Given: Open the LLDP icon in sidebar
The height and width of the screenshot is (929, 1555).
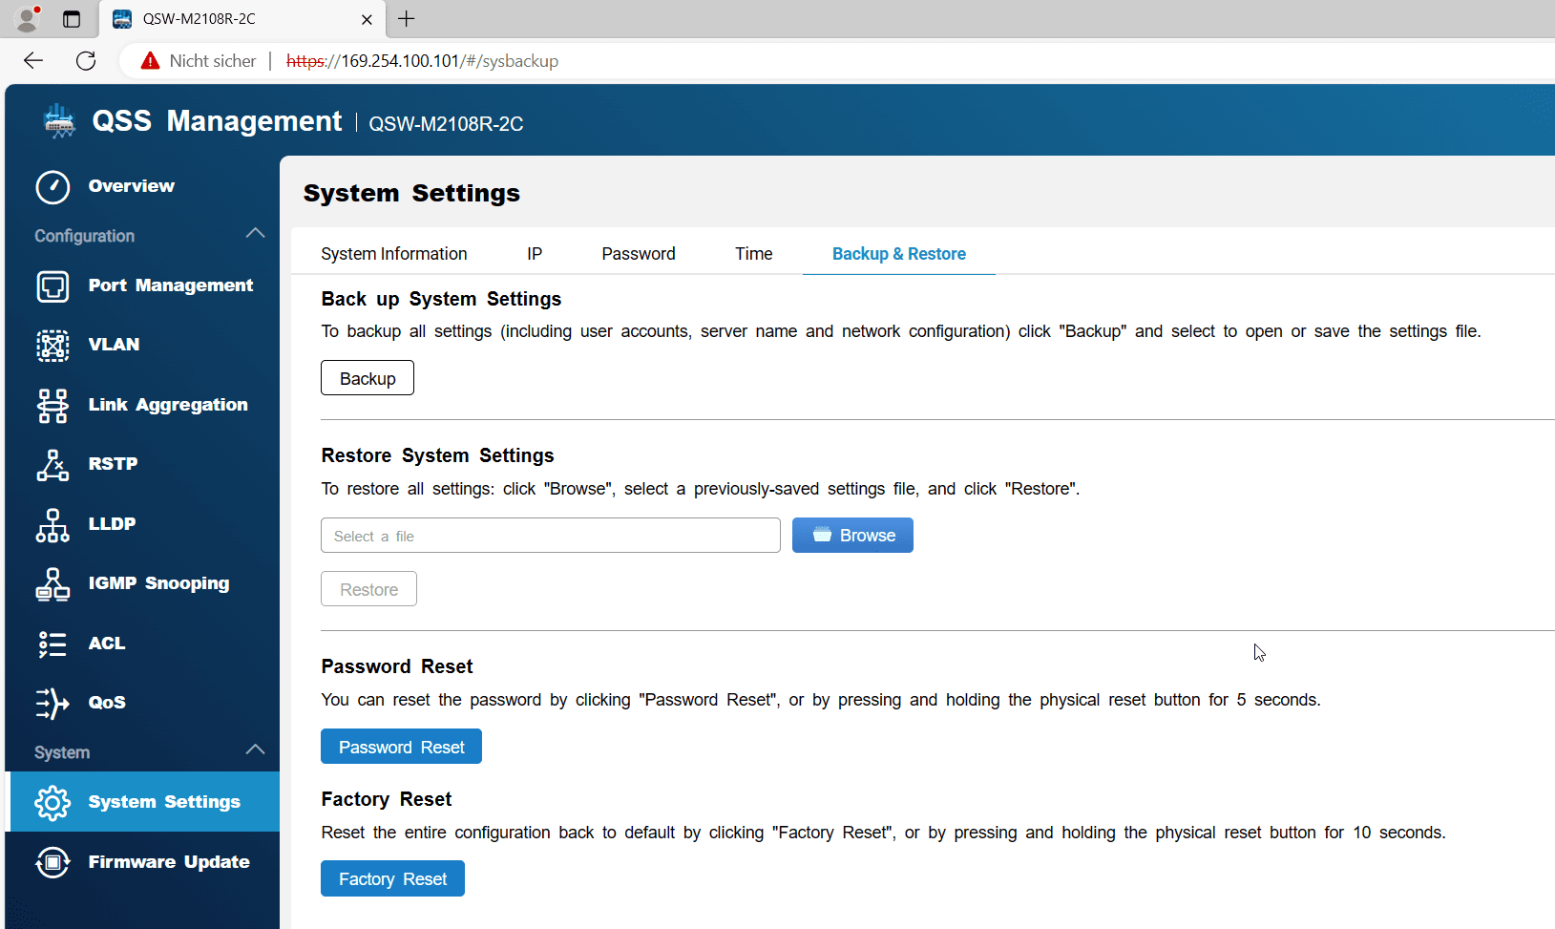Looking at the screenshot, I should coord(53,525).
